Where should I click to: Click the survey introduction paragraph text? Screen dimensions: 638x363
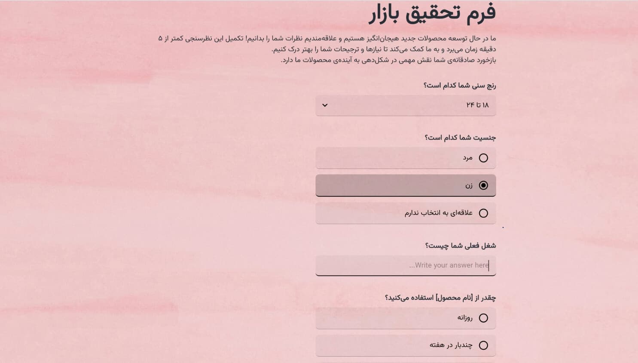[x=327, y=49]
